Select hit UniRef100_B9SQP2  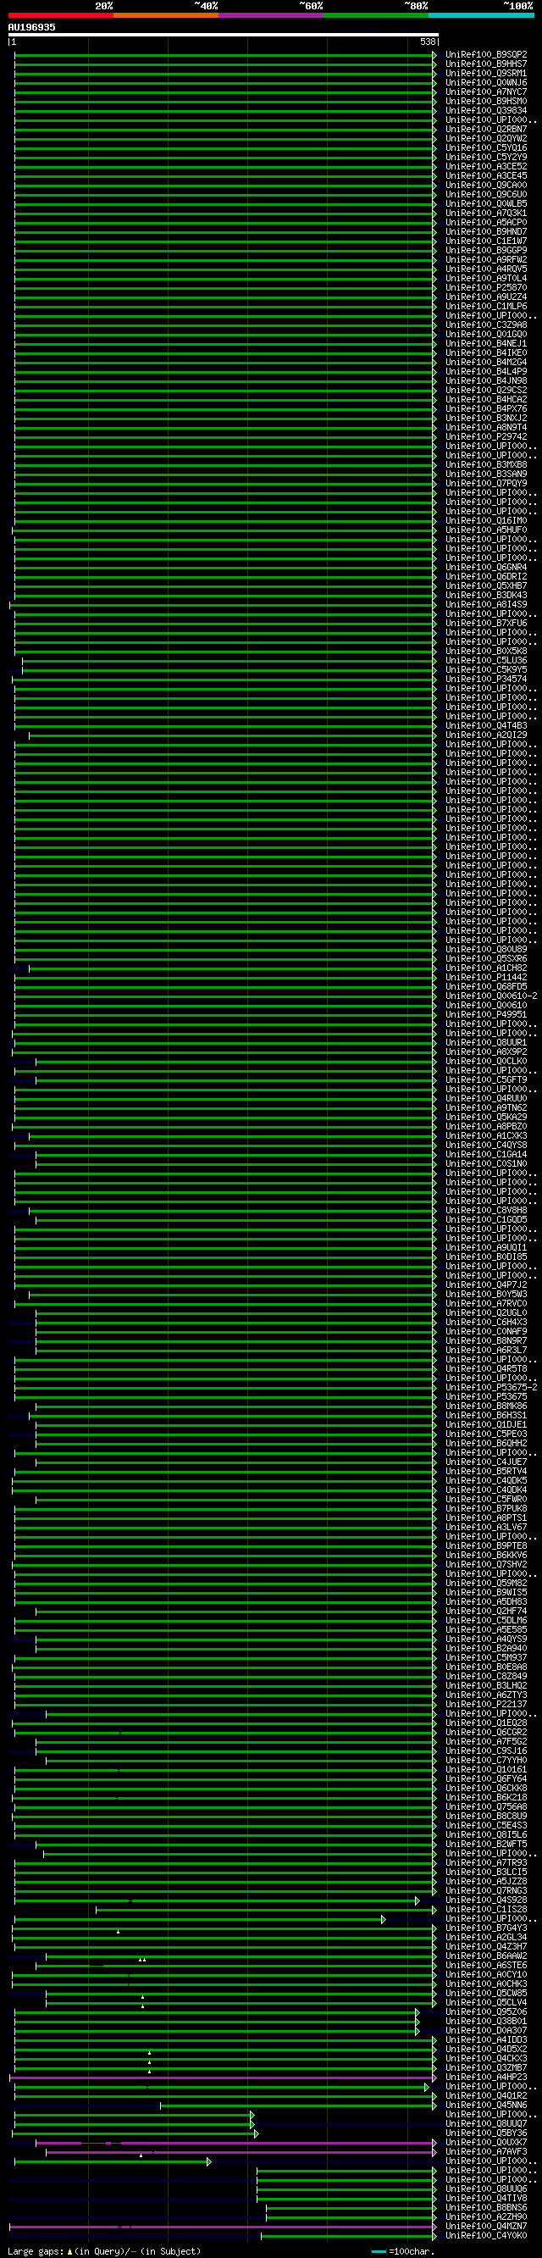(x=486, y=54)
